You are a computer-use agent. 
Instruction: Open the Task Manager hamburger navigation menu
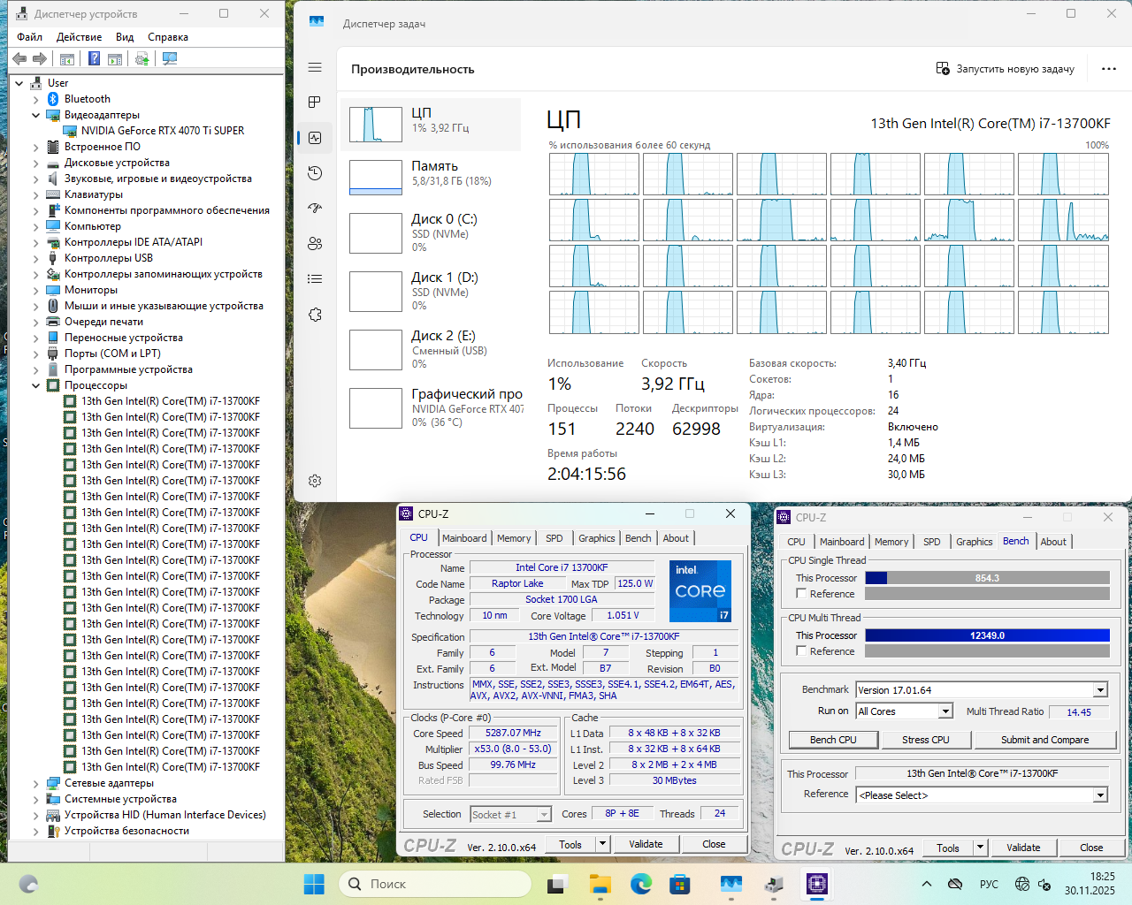[315, 67]
